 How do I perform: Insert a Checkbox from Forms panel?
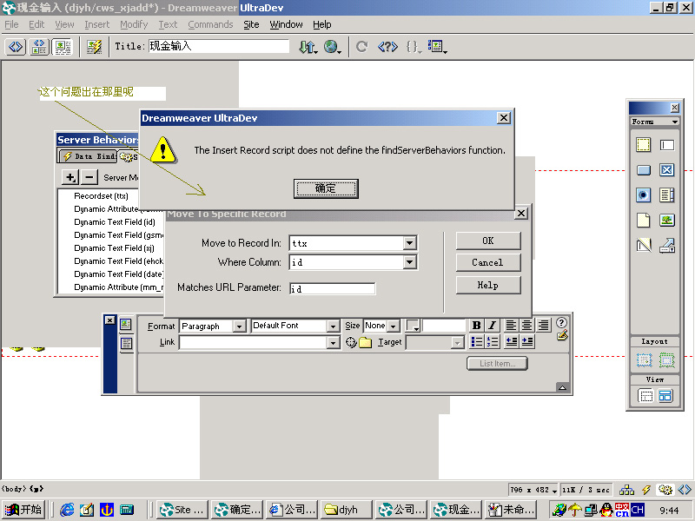(666, 170)
